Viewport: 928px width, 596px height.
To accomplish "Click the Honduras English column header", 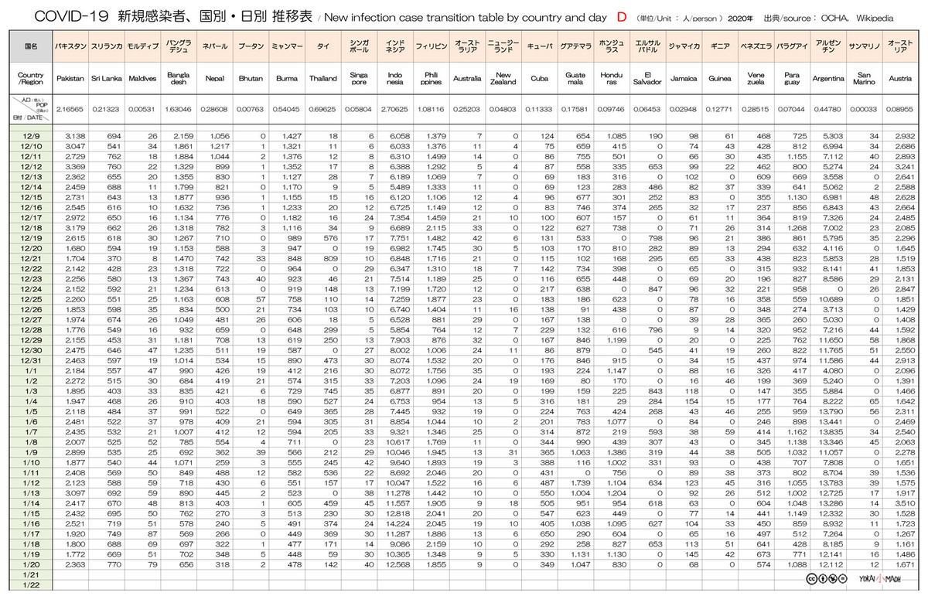I will tap(611, 79).
